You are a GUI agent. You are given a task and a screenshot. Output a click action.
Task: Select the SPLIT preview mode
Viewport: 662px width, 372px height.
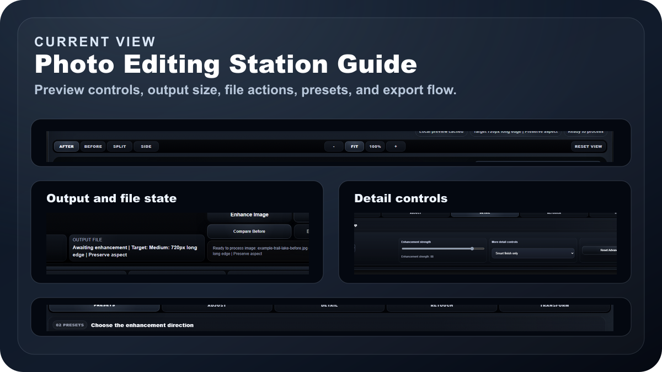click(120, 147)
